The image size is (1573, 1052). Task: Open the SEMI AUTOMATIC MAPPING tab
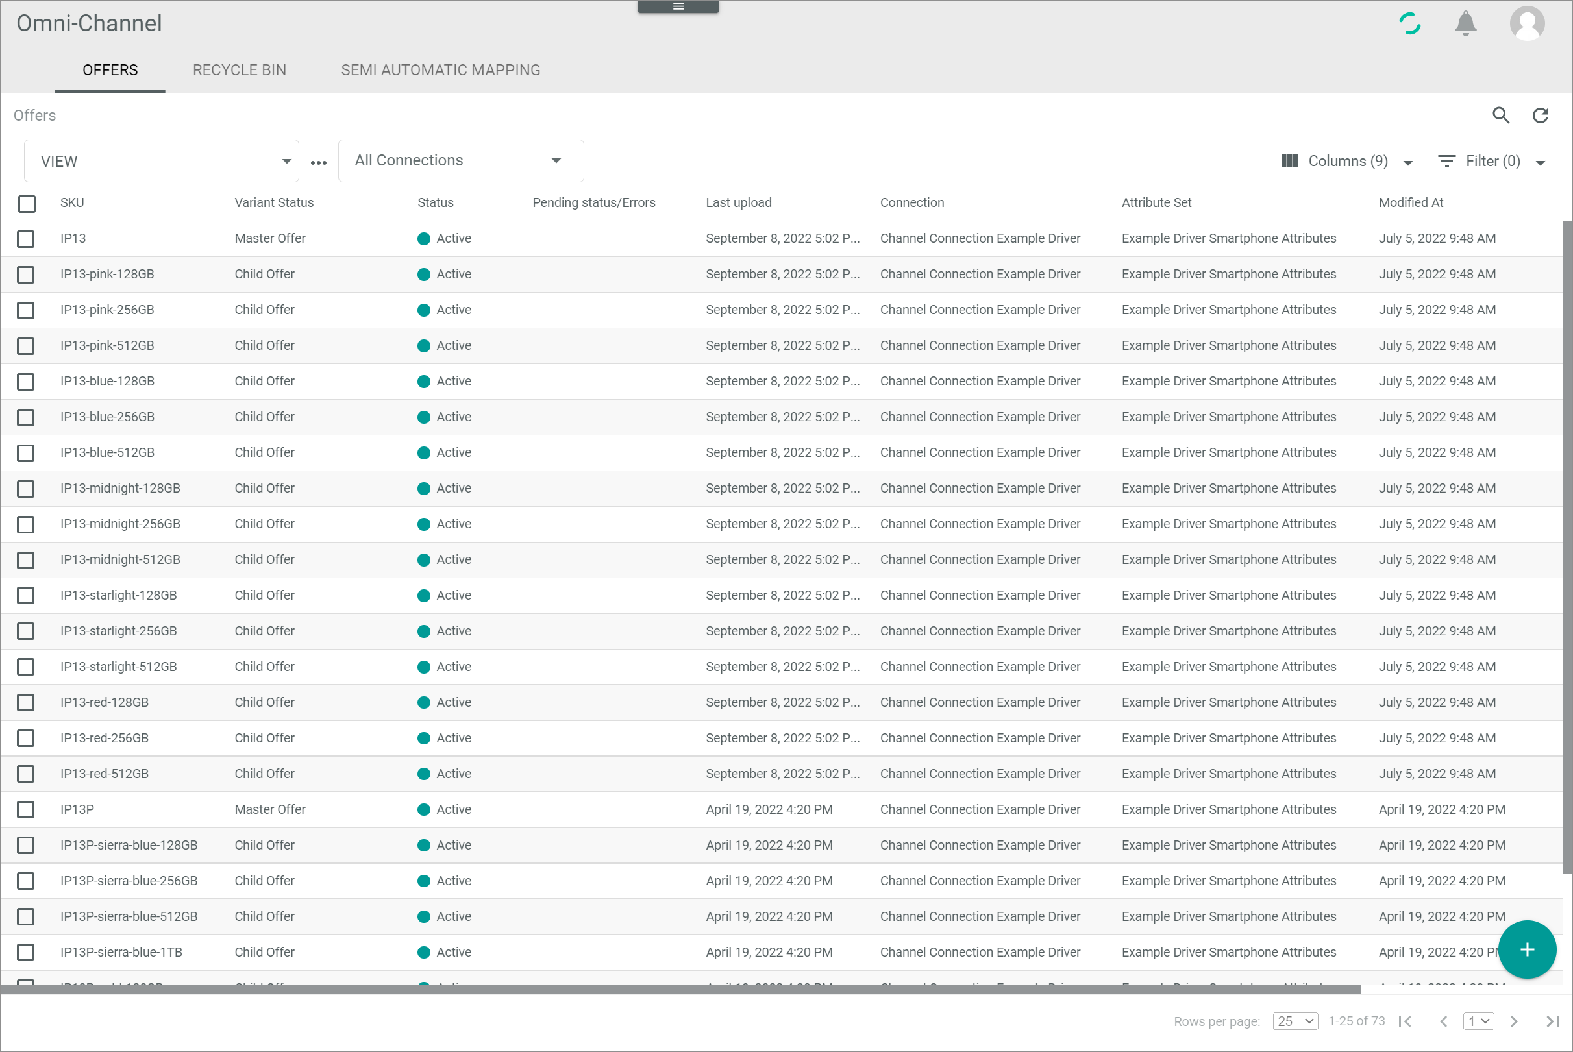click(440, 70)
